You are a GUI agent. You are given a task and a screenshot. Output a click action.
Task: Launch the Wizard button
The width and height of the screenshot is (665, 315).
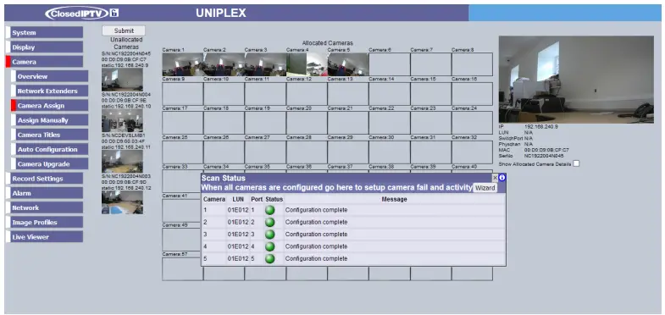pyautogui.click(x=485, y=188)
